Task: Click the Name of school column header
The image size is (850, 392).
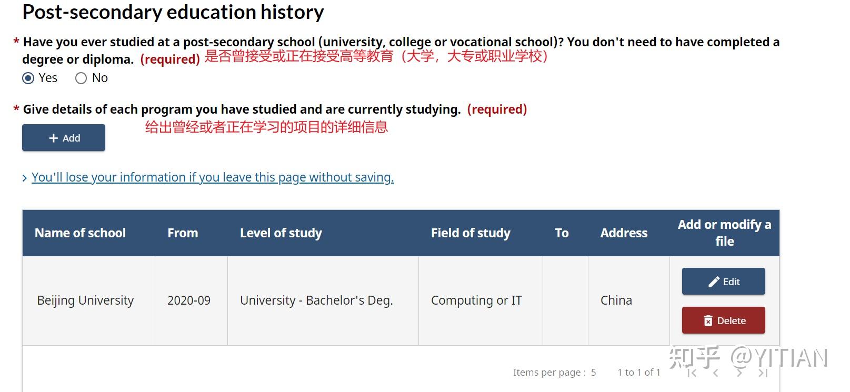Action: pyautogui.click(x=80, y=233)
